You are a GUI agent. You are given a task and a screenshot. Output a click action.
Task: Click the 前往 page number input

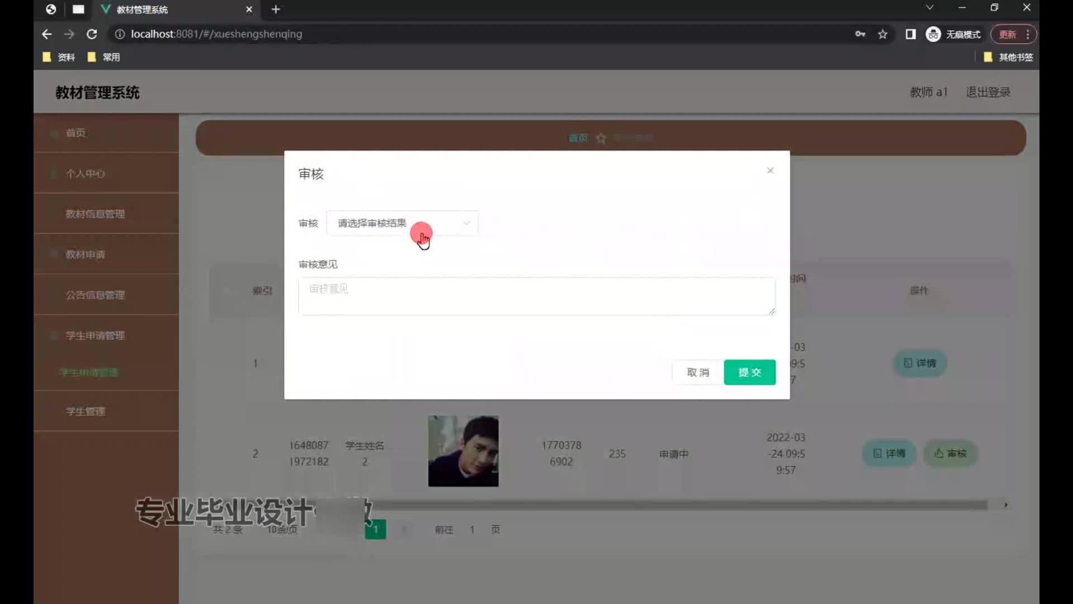(x=472, y=530)
